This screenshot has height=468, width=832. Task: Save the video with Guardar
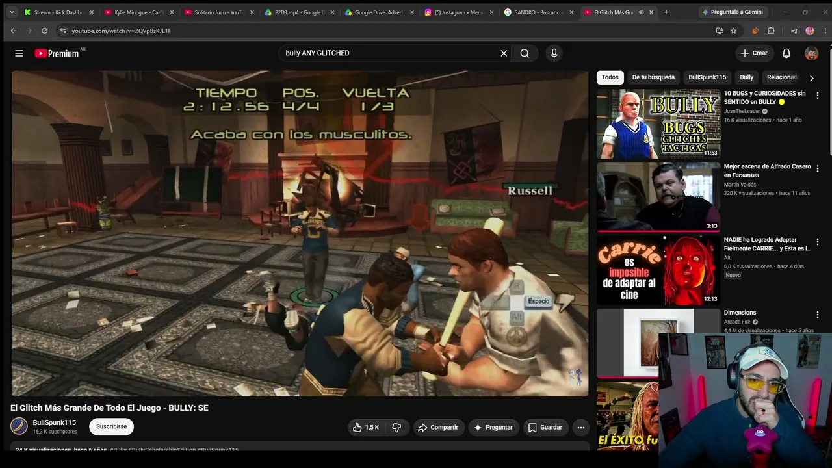[x=545, y=428]
